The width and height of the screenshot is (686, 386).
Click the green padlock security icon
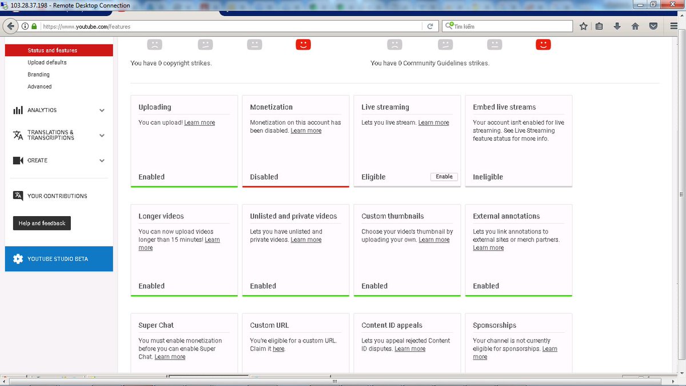(34, 26)
